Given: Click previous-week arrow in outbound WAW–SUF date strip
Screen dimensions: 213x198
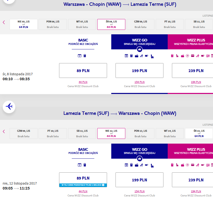Looking at the screenshot, I should 4,22.
